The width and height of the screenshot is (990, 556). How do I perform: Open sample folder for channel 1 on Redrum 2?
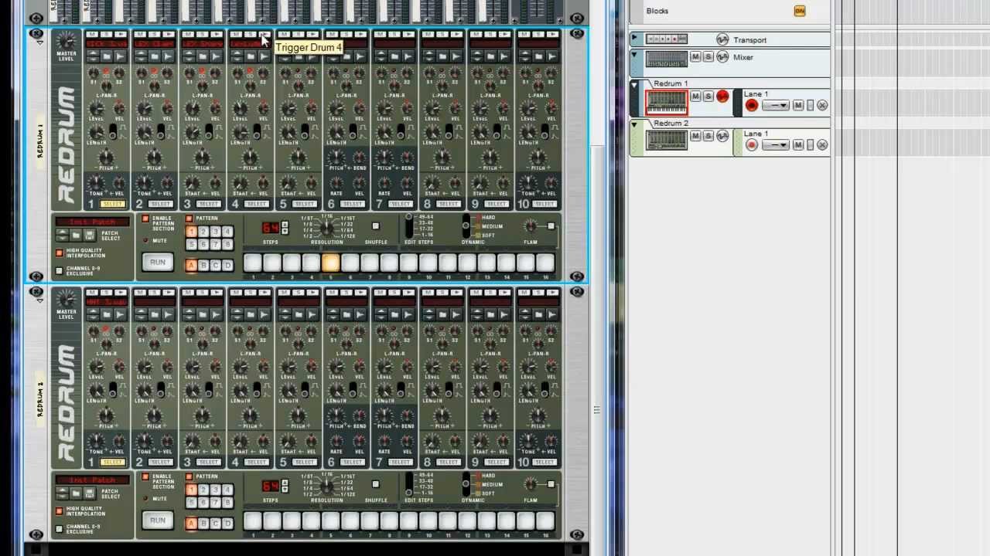coord(107,315)
